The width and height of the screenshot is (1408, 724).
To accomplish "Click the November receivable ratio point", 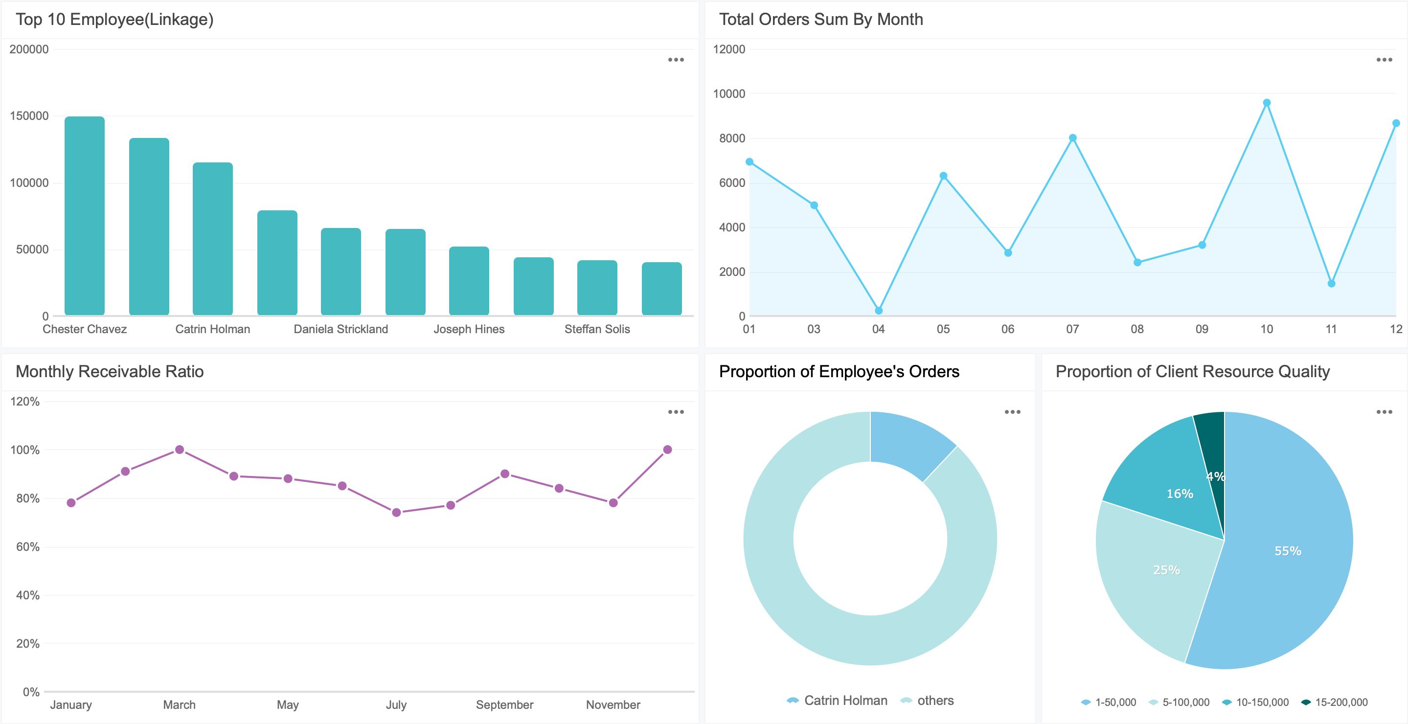I will (613, 503).
